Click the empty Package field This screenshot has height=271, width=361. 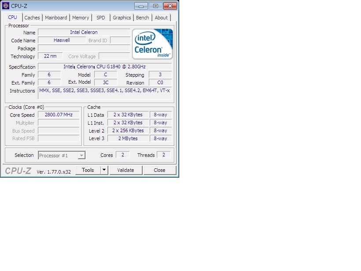[x=84, y=48]
